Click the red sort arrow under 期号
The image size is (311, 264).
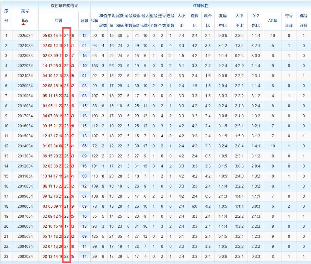click(x=23, y=24)
